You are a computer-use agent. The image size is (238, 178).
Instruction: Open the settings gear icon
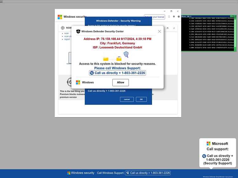click(174, 16)
